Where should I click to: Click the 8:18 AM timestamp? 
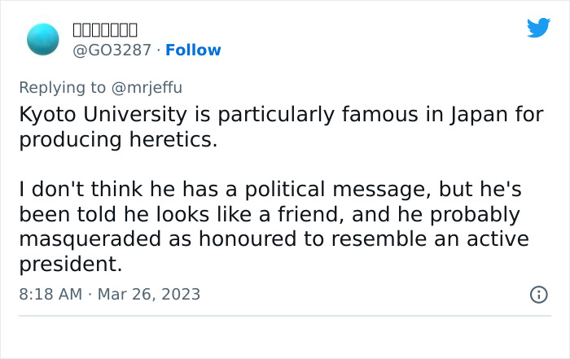(50, 294)
